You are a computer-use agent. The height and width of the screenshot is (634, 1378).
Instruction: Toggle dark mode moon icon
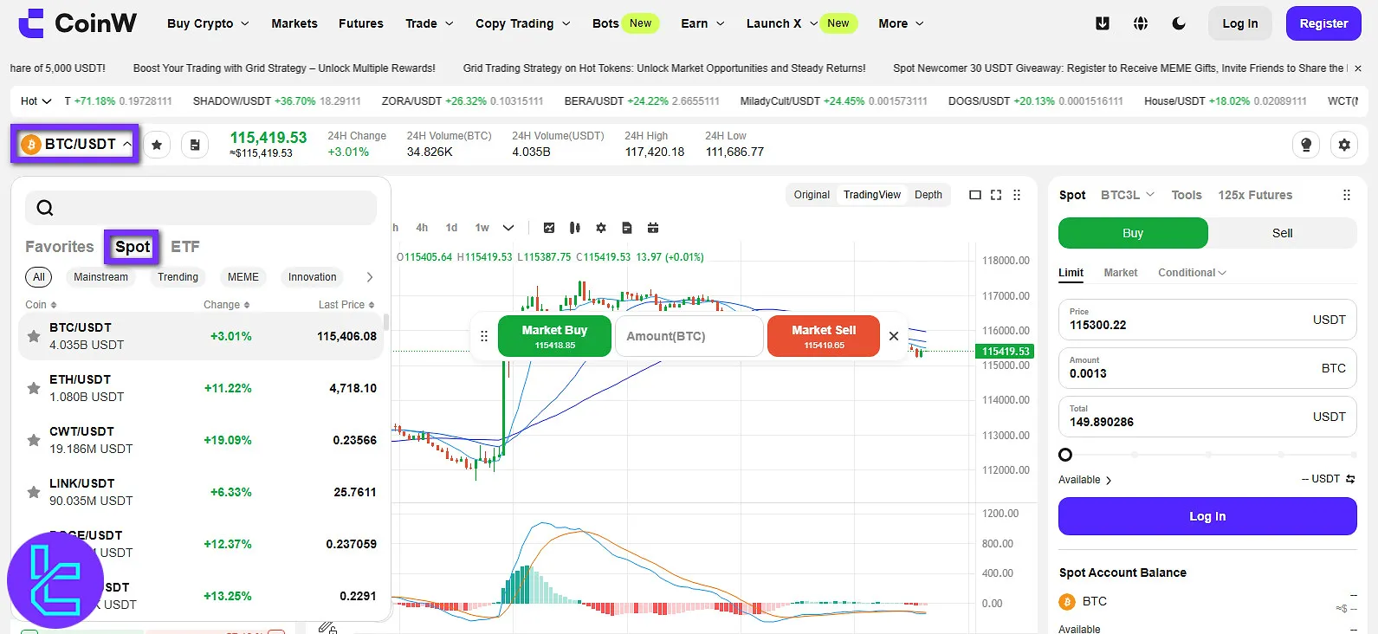coord(1179,23)
